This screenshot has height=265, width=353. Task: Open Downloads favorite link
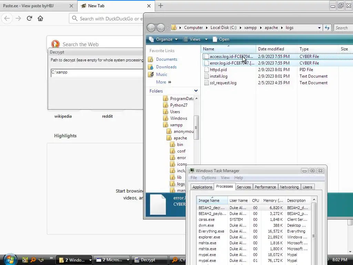pos(166,67)
